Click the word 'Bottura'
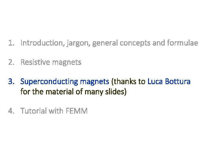This screenshot has height=164, width=218. click(178, 82)
